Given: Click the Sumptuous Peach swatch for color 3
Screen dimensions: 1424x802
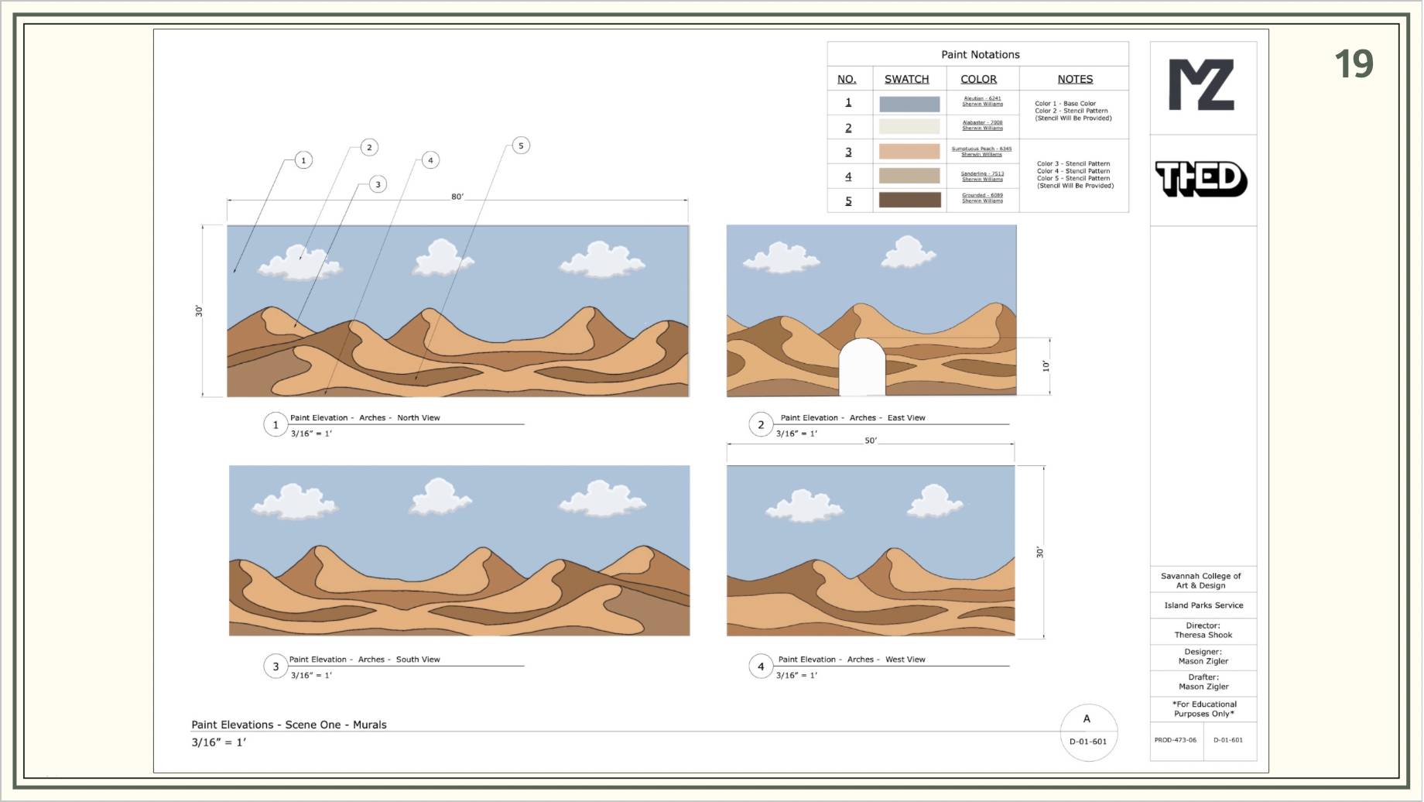Looking at the screenshot, I should 909,151.
